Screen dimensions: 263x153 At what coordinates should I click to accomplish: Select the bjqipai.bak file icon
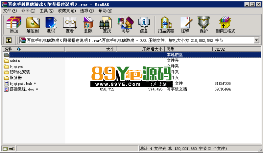click(x=6, y=84)
